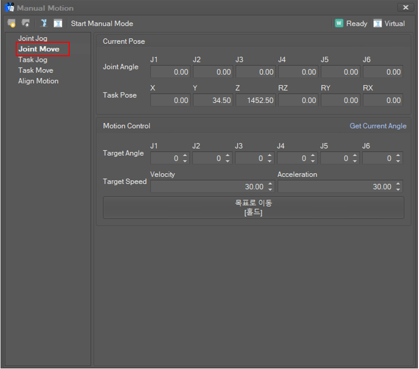Decrease Acceleration using its down arrow
419x369 pixels.
[x=398, y=189]
